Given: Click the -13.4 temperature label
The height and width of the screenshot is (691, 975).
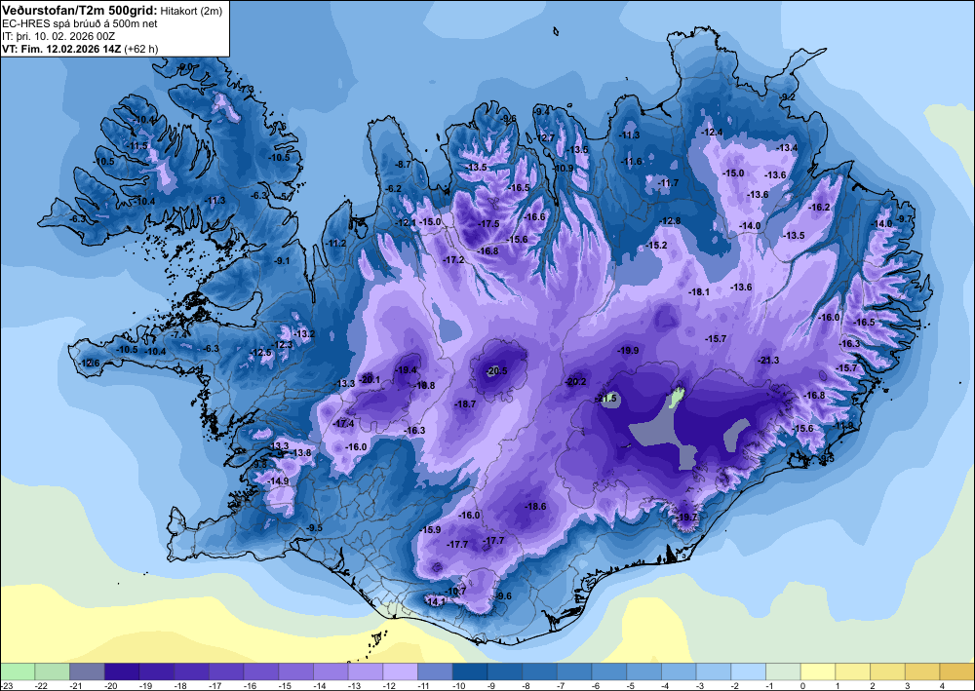Looking at the screenshot, I should pyautogui.click(x=787, y=147).
